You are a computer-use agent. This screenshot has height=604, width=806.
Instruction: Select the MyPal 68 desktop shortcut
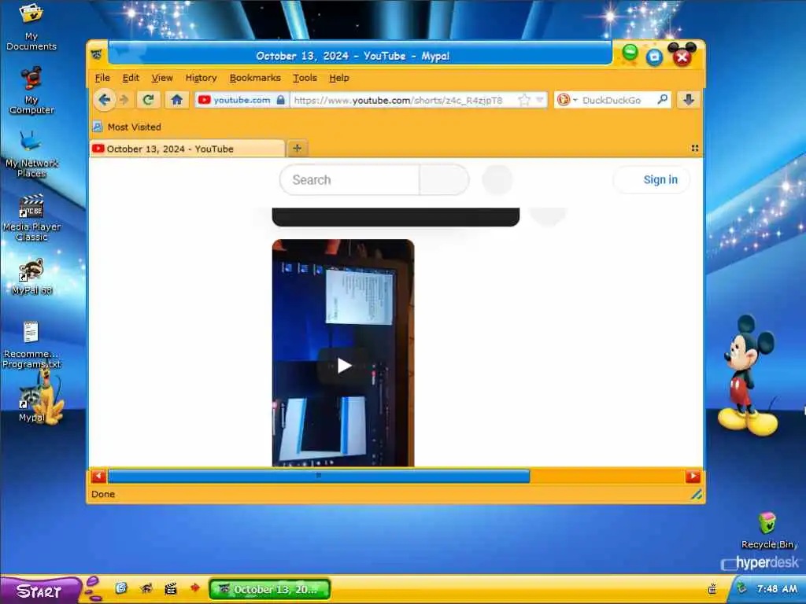click(31, 278)
